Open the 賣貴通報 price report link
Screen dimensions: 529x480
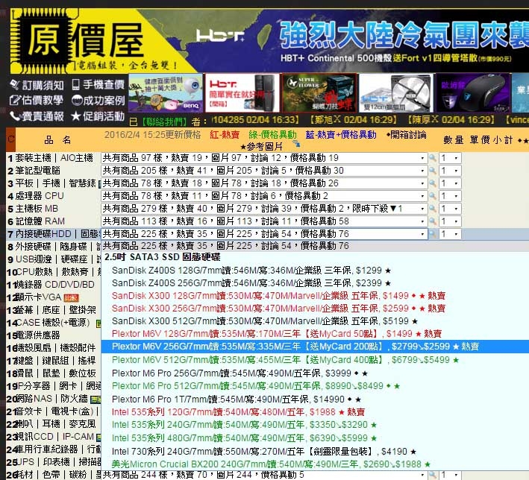[x=37, y=116]
